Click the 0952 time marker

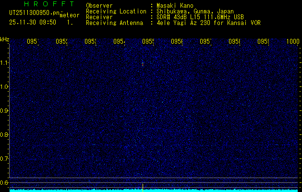[61, 41]
